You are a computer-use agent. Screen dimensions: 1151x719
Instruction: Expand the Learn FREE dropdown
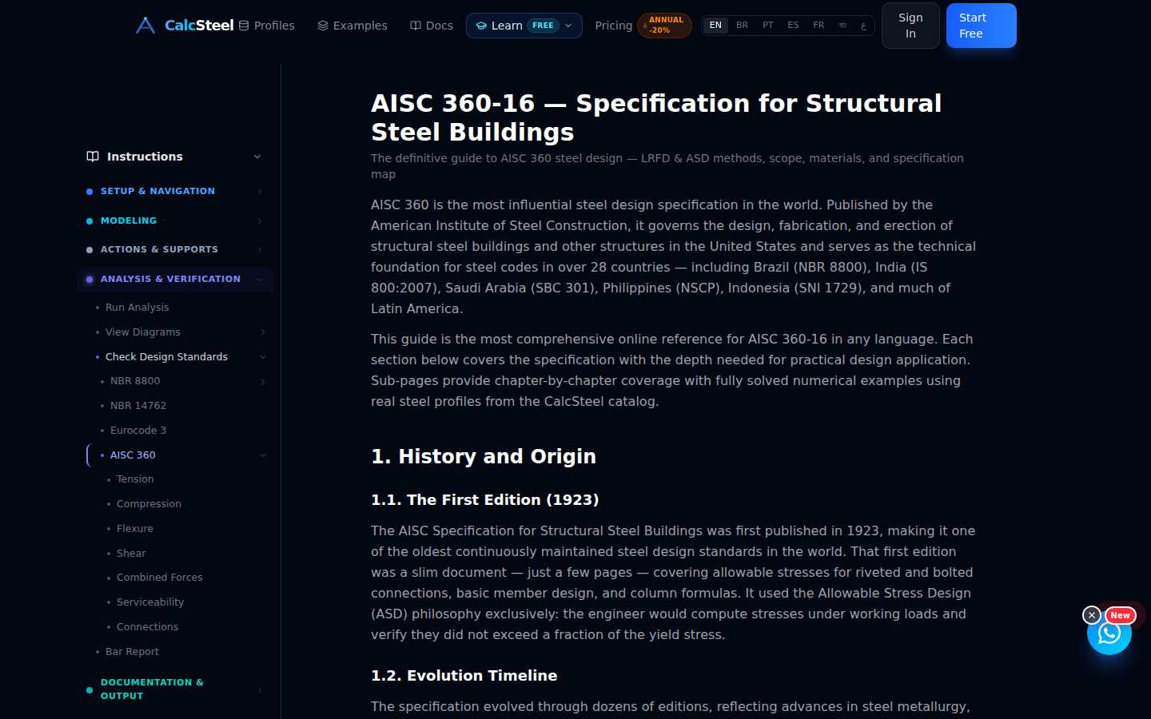click(x=524, y=26)
